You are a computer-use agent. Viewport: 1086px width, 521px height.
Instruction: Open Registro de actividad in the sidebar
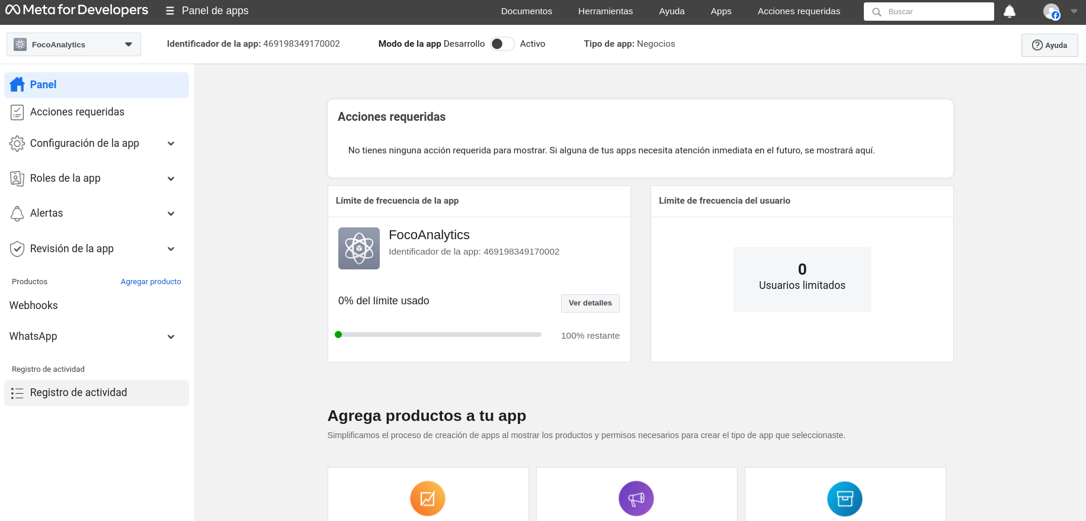[x=97, y=393]
